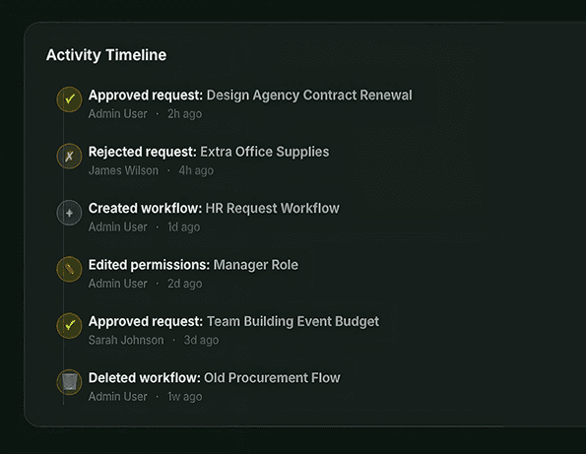Click the '1d ago' timestamp

coord(183,227)
